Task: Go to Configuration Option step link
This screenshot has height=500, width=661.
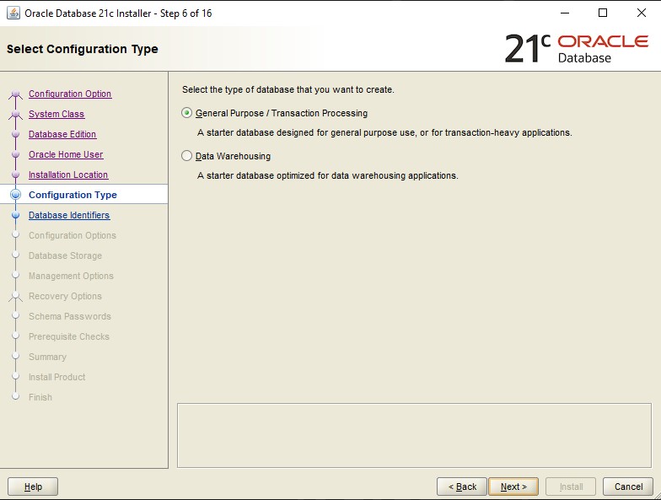Action: 70,94
